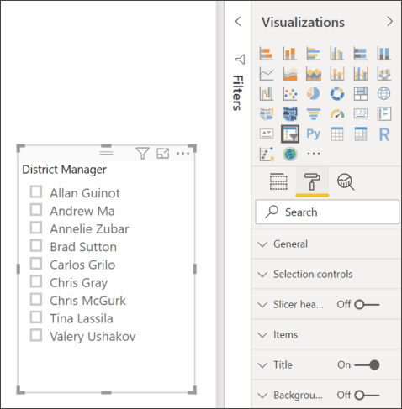The width and height of the screenshot is (402, 409).
Task: Expand the Background section chevron
Action: [262, 396]
